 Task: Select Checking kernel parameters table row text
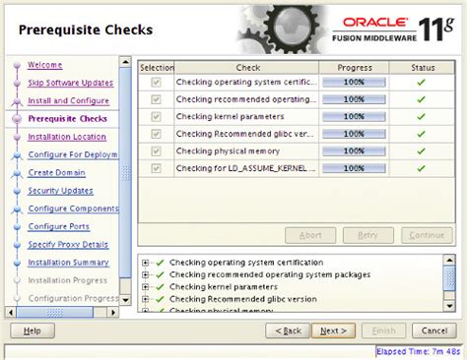pyautogui.click(x=230, y=117)
